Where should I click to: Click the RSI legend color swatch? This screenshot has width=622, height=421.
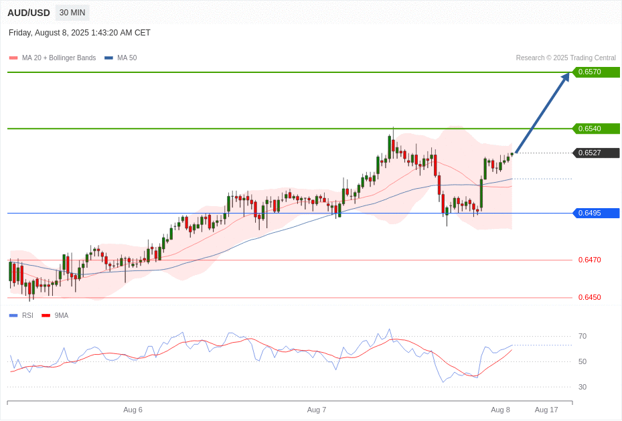pos(13,315)
